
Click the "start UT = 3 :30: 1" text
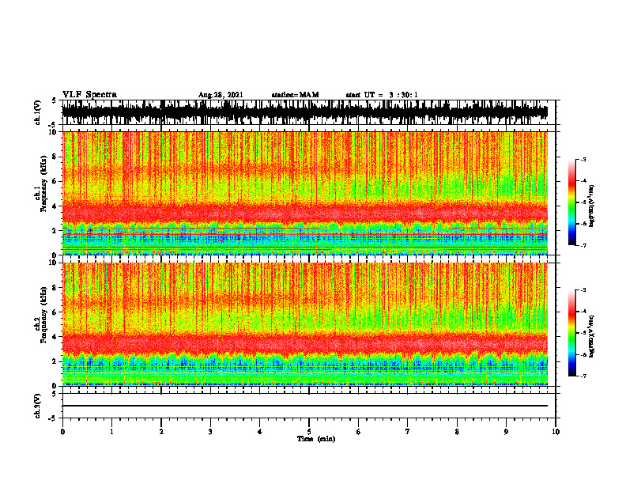[x=382, y=95]
